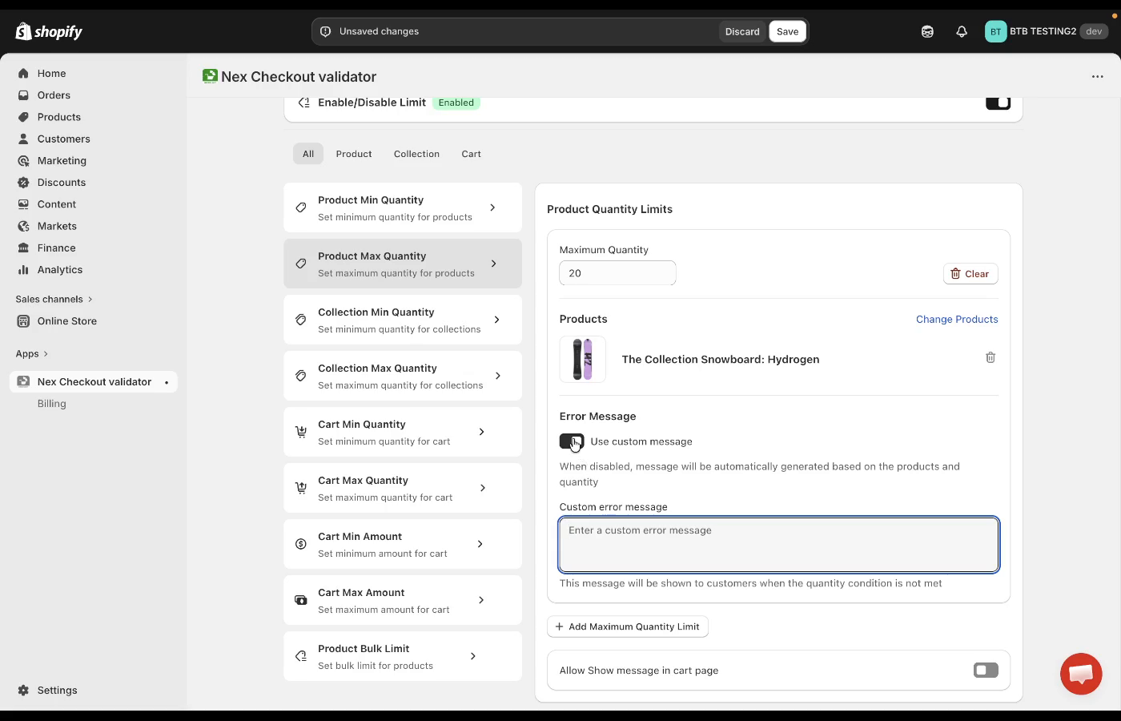Select the All filter tab
The width and height of the screenshot is (1121, 721).
(x=308, y=154)
